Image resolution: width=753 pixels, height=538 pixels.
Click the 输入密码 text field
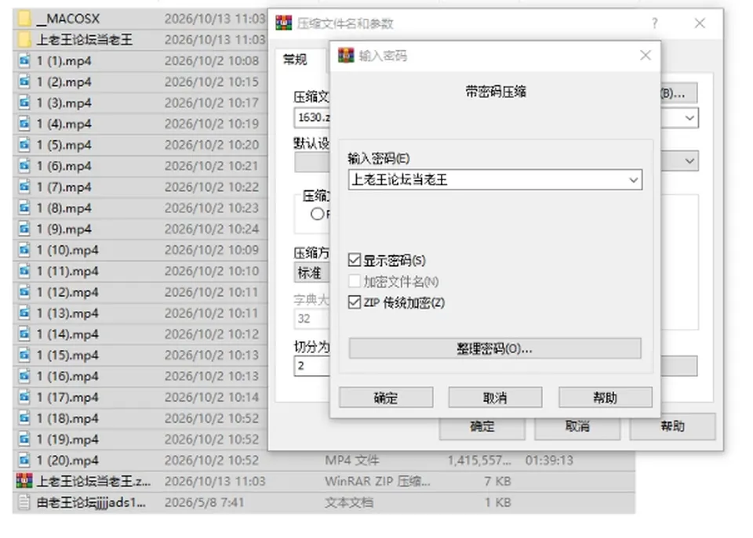point(487,180)
